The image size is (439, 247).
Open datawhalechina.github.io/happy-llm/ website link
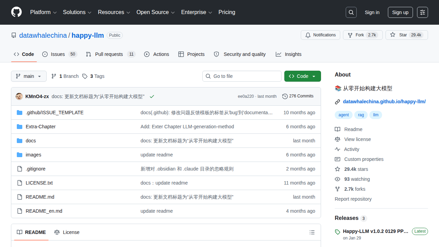coord(384,102)
